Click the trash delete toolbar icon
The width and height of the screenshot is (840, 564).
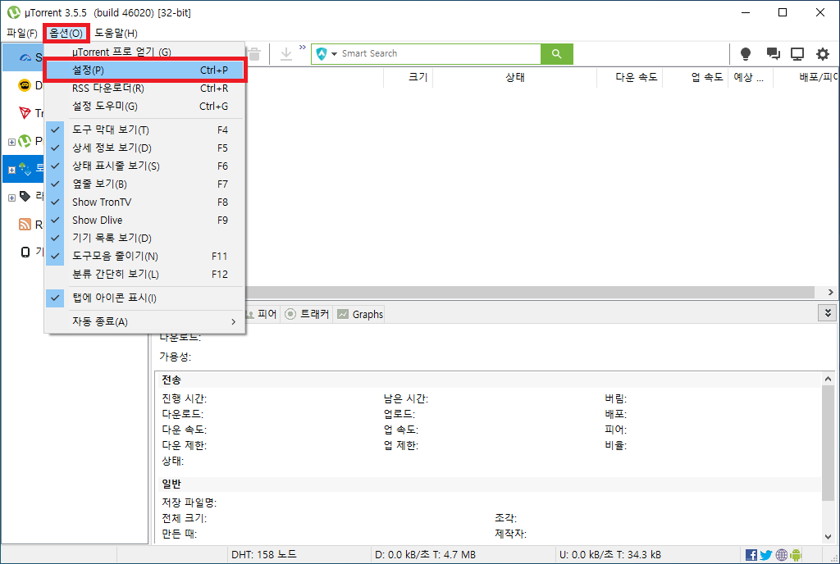tap(254, 53)
